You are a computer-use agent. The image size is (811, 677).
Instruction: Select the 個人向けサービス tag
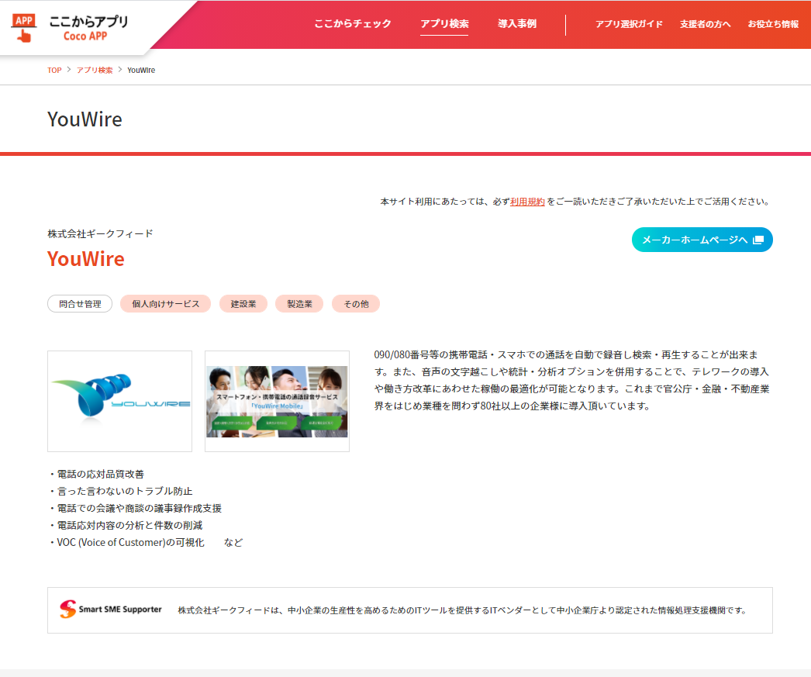click(x=165, y=303)
